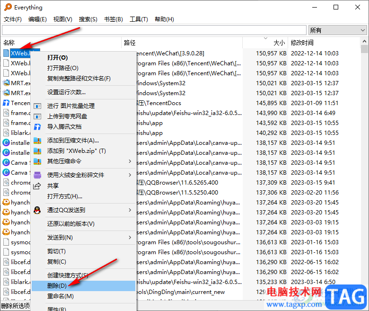Click the icon beside 添加到压缩文件(A)
Image resolution: width=369 pixels, height=311 pixels.
tap(37, 141)
